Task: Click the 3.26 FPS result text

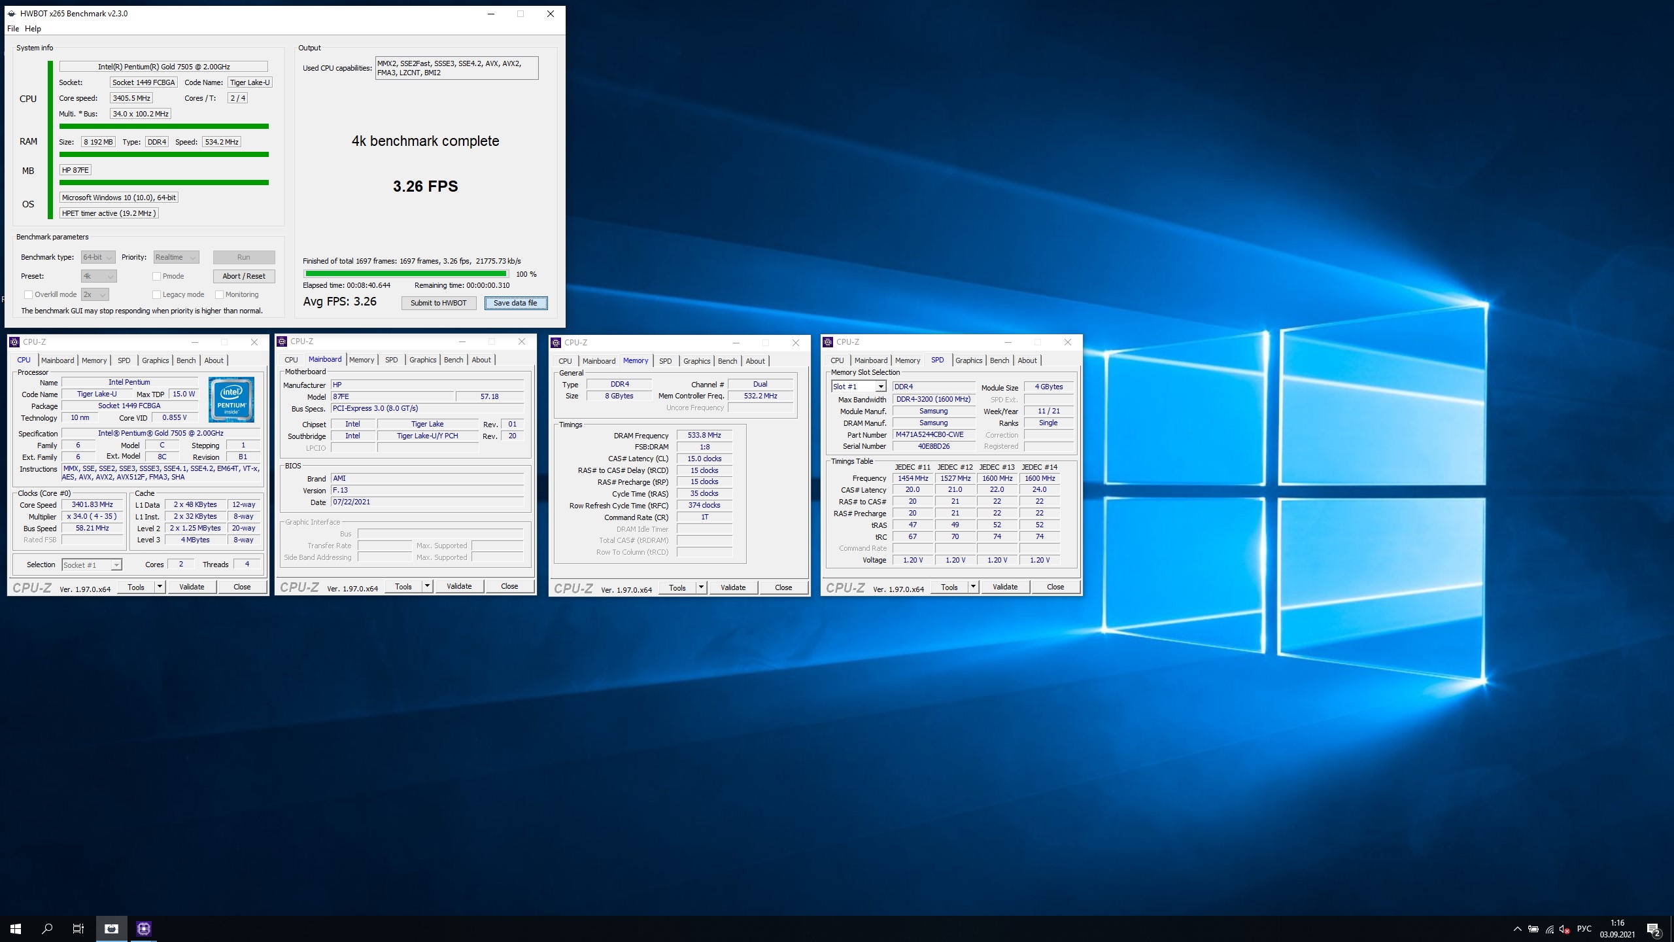Action: click(425, 186)
